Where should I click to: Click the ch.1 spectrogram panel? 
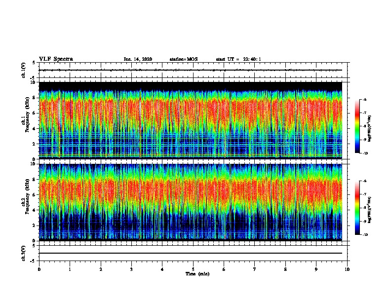pos(191,120)
